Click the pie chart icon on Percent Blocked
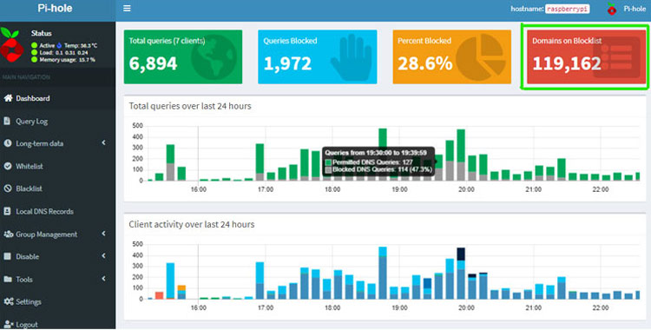This screenshot has height=330, width=651. click(481, 57)
